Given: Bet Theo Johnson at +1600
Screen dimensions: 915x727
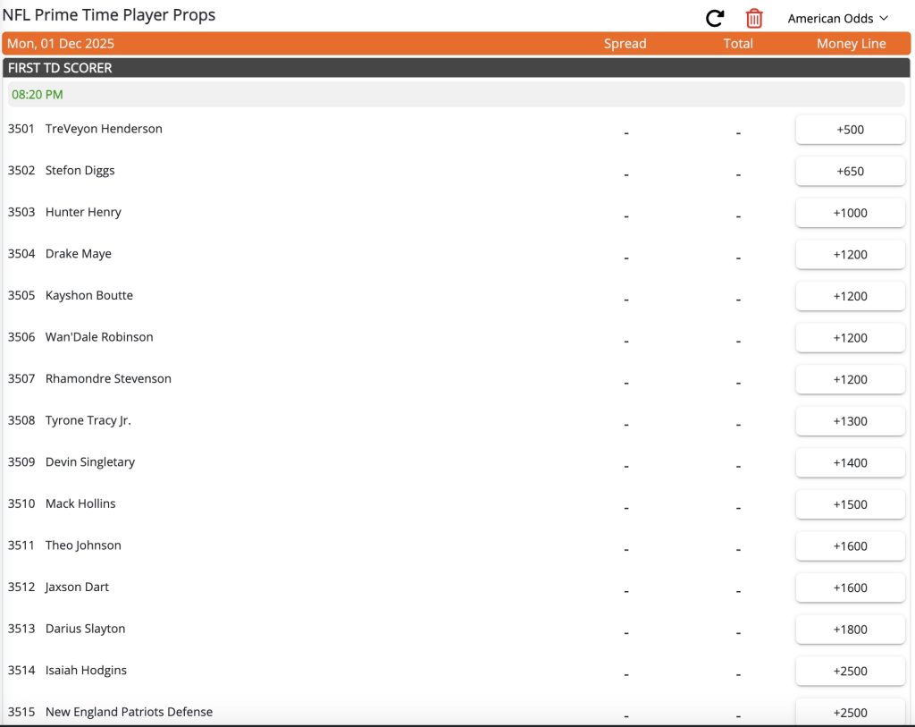Looking at the screenshot, I should click(x=850, y=545).
